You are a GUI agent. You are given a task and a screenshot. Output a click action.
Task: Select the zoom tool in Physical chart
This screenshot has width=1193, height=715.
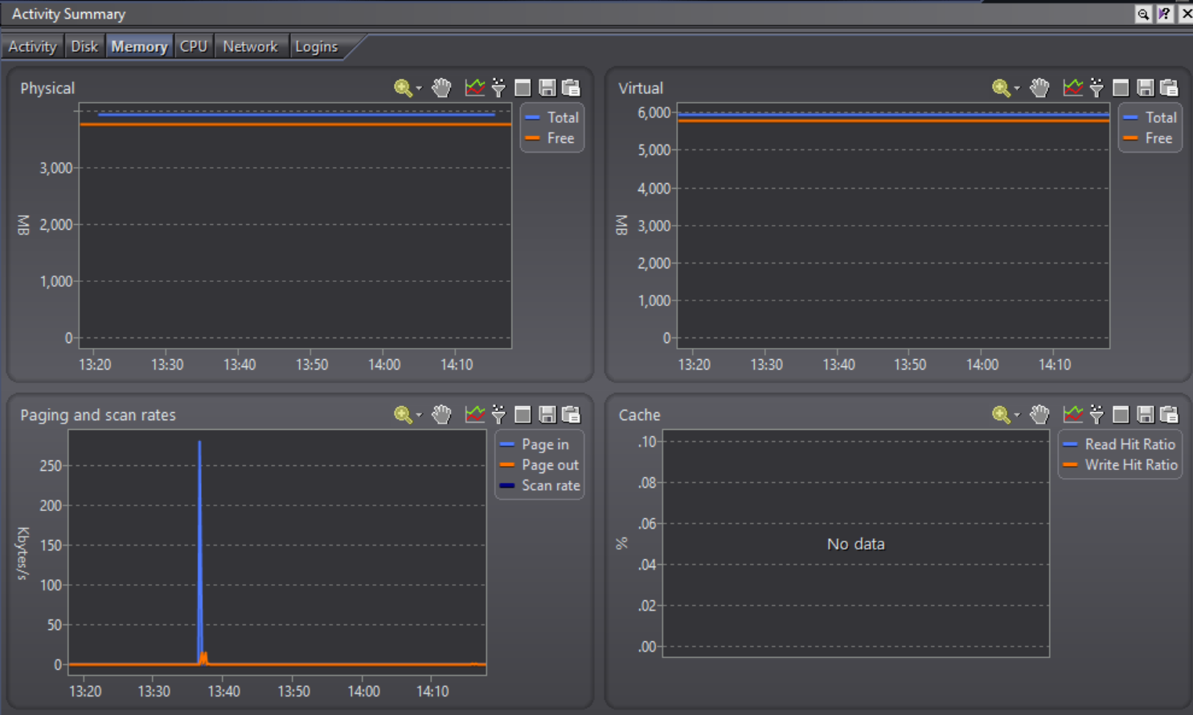point(403,88)
